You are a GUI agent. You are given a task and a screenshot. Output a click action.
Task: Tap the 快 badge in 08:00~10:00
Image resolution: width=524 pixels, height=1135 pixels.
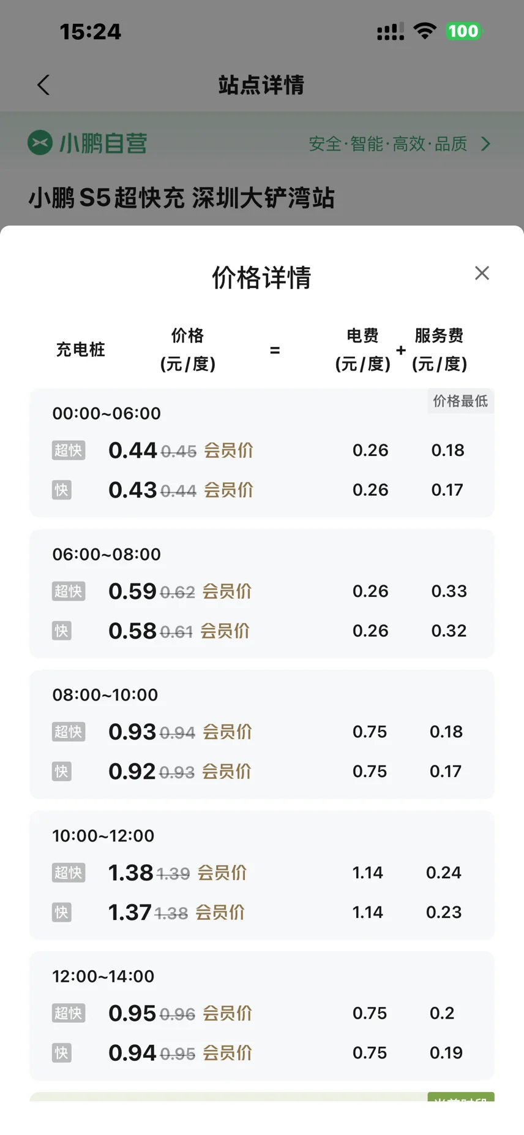61,772
